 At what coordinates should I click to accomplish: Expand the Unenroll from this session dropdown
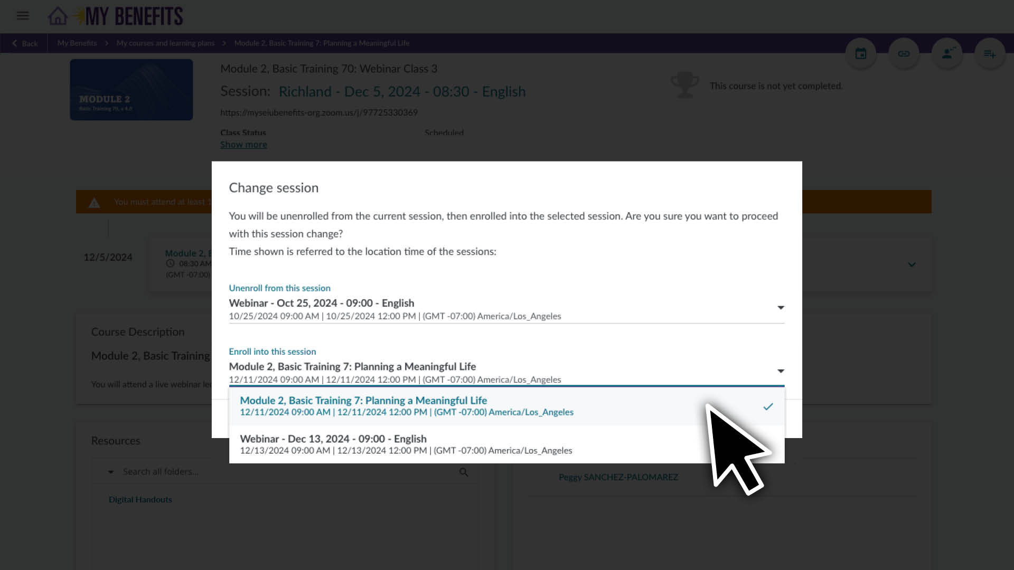pos(780,308)
